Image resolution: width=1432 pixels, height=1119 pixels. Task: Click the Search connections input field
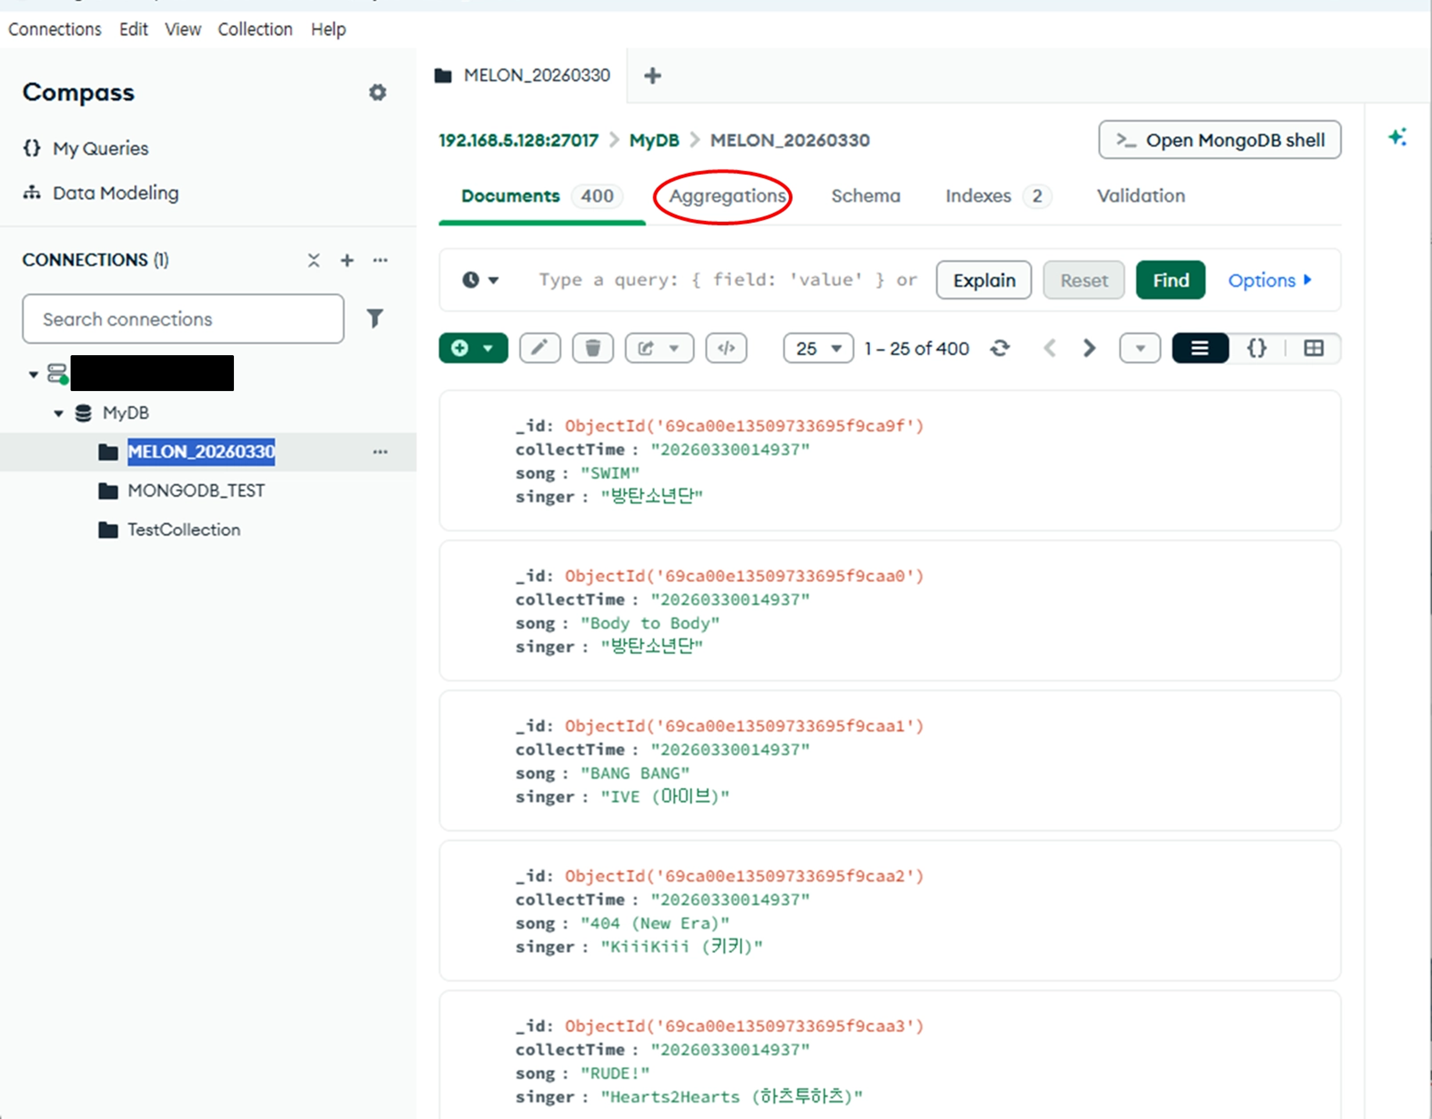pyautogui.click(x=182, y=319)
